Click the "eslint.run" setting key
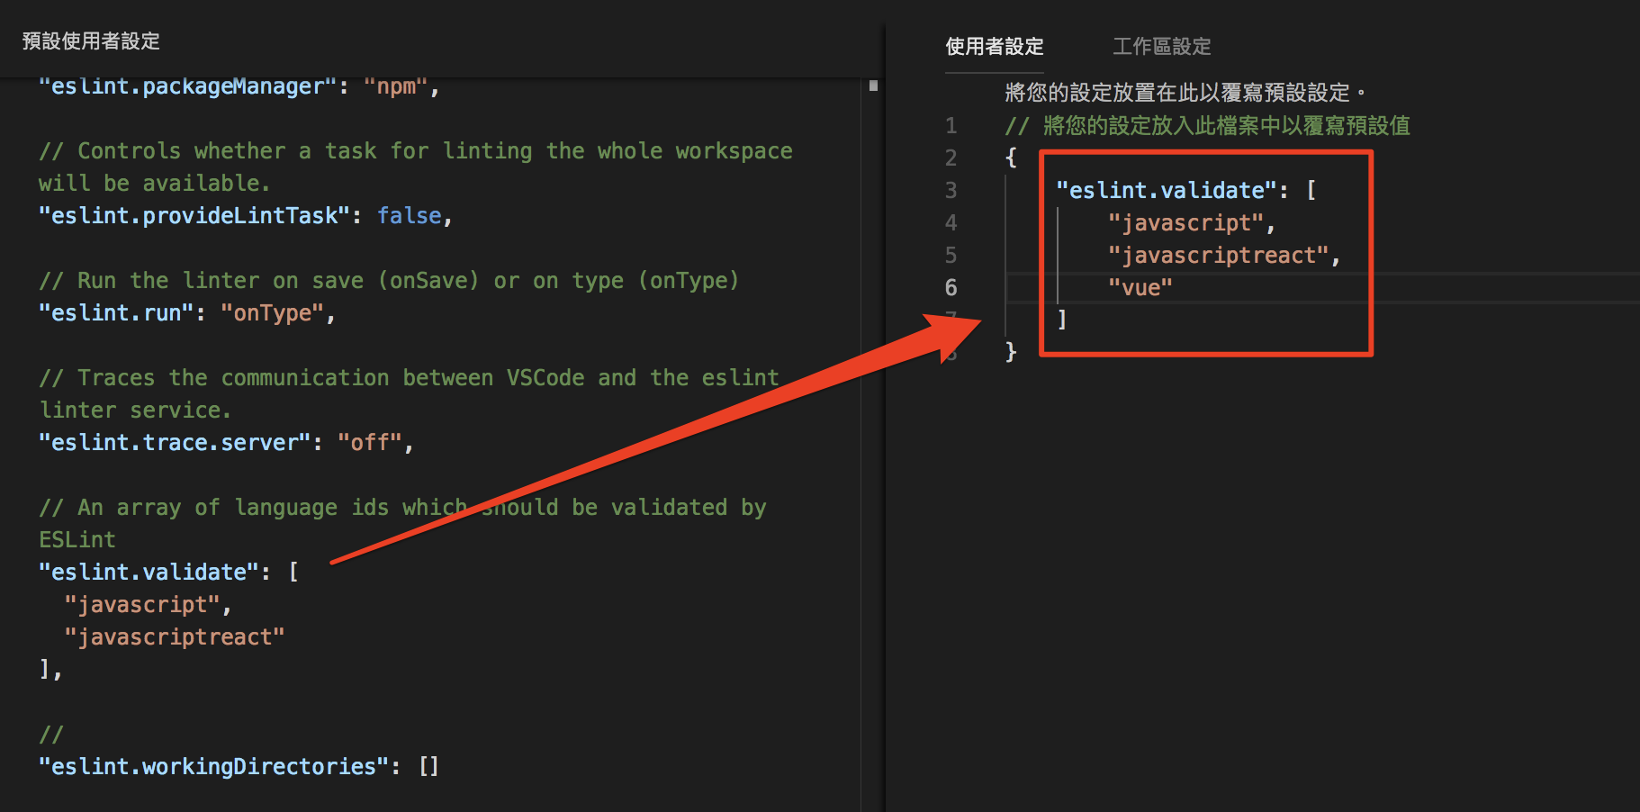Screen dimensions: 1640x812 pos(116,312)
